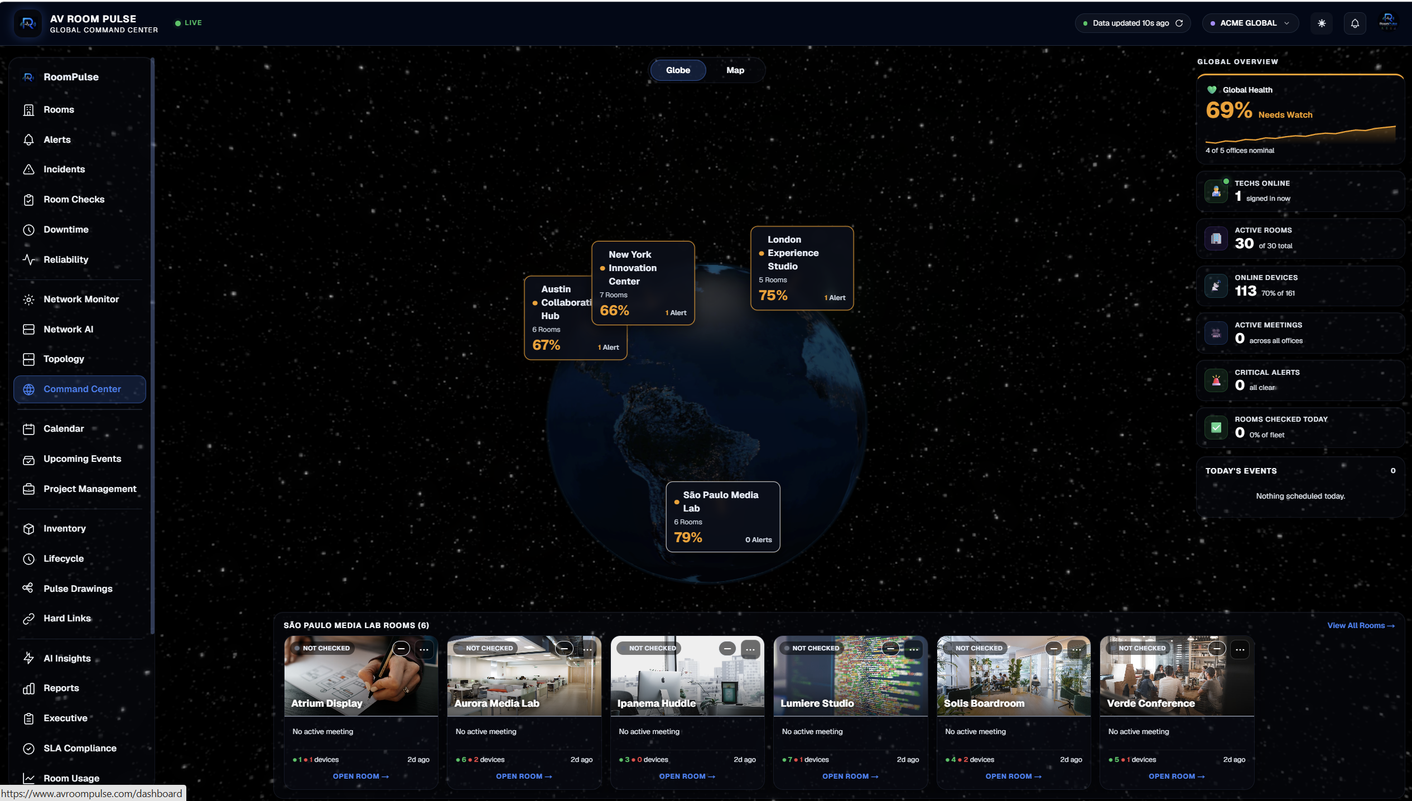Click OPEN ROOM under Aurora Media Lab
1412x801 pixels.
click(x=524, y=776)
